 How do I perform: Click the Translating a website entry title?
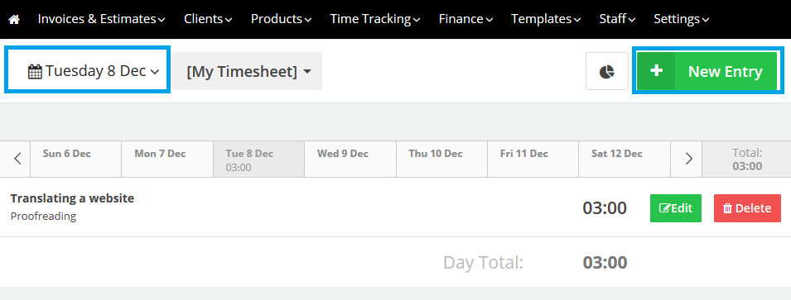pyautogui.click(x=72, y=198)
